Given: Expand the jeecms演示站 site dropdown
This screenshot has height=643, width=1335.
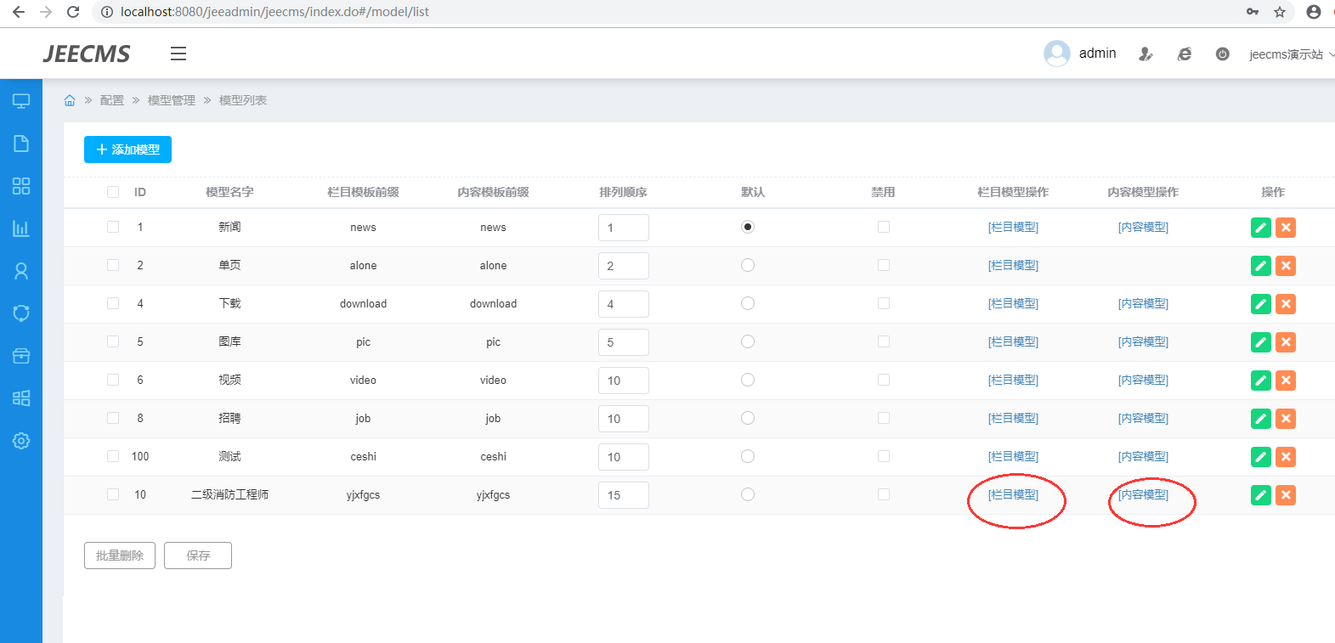Looking at the screenshot, I should tap(1290, 54).
